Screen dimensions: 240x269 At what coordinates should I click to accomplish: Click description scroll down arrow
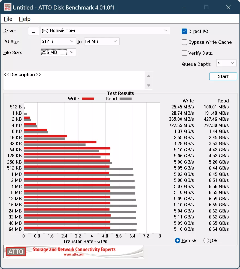149,85
